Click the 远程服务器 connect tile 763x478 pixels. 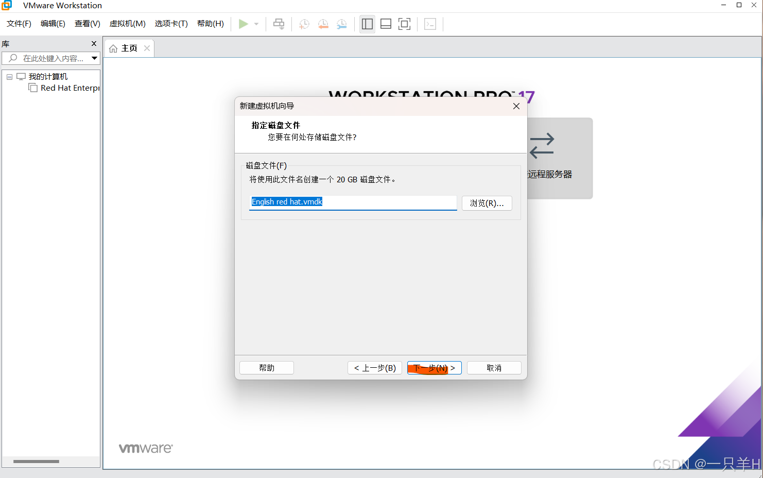coord(560,158)
